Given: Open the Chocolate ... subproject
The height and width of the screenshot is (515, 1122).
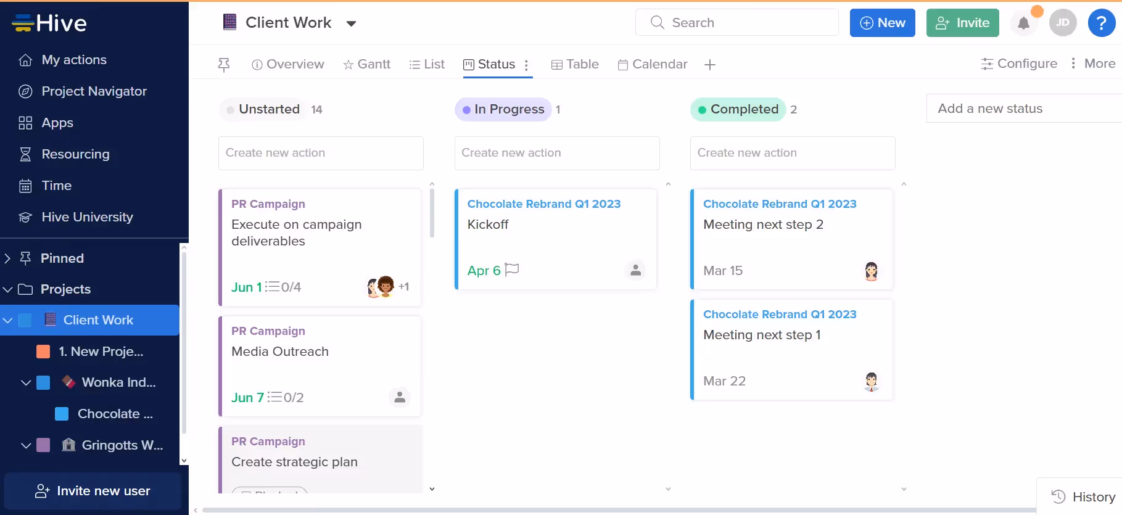Looking at the screenshot, I should pos(115,414).
